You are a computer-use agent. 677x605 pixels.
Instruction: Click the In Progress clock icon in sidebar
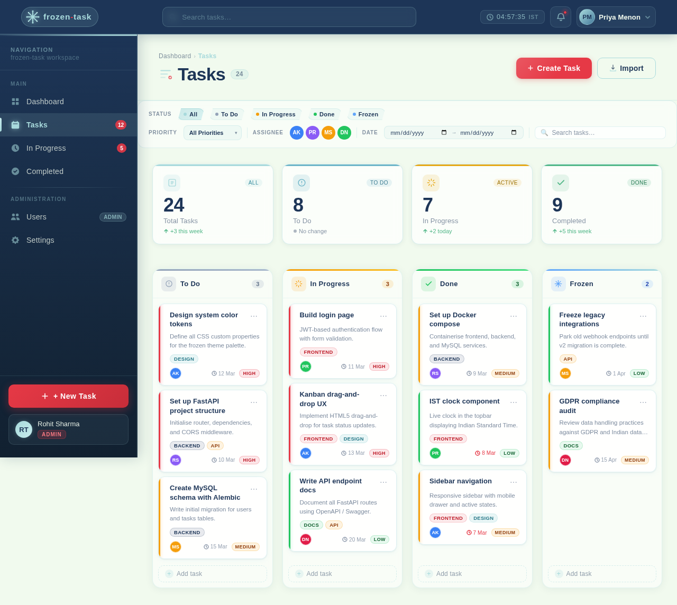15,148
